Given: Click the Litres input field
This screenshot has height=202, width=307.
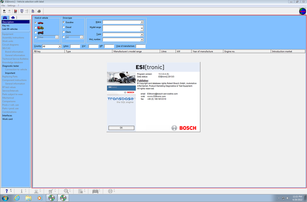Looking at the screenshot, I should 75,46.
